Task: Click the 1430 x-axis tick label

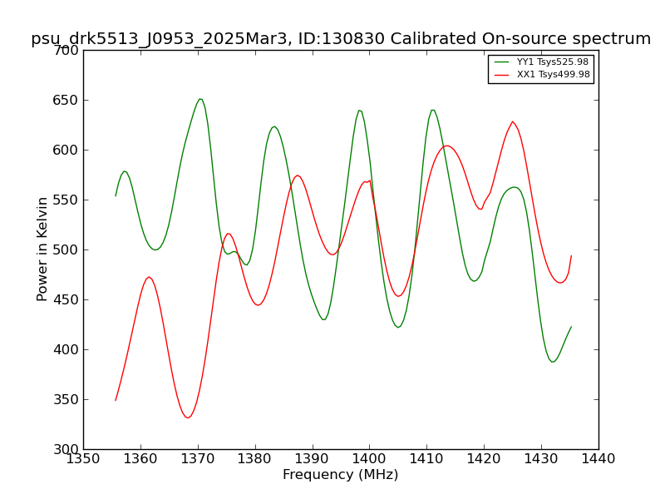Action: pyautogui.click(x=541, y=459)
